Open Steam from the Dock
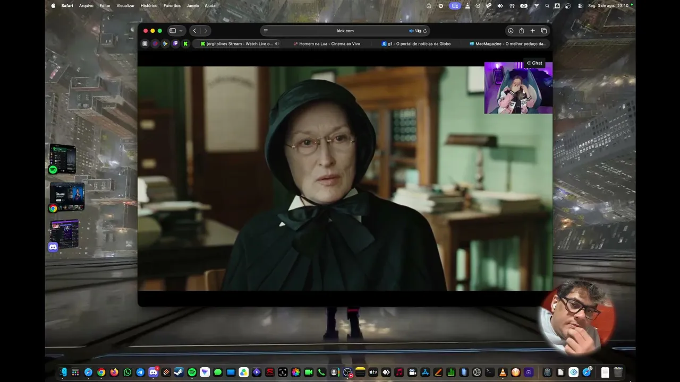Screen dimensions: 680x382 (x=179, y=372)
